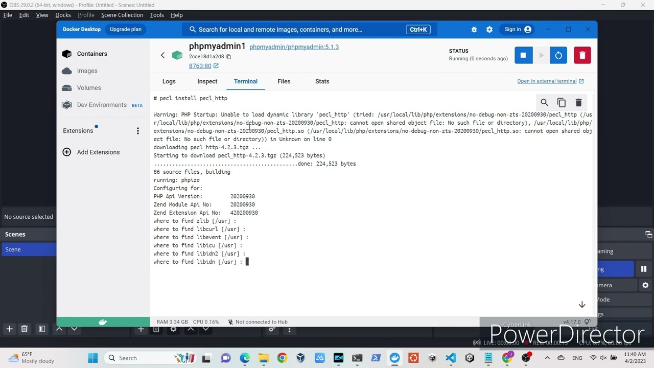Copy container ID 2cce18d1a2d8 icon
The width and height of the screenshot is (654, 368).
click(x=228, y=57)
